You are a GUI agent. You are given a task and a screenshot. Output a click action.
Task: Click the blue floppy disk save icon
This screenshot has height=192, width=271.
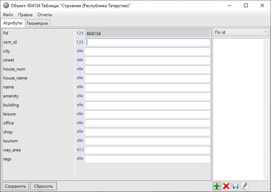235,186
